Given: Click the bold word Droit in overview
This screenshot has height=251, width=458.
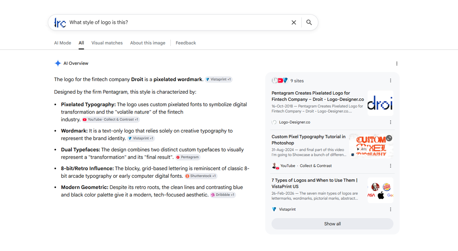Looking at the screenshot, I should tap(137, 80).
